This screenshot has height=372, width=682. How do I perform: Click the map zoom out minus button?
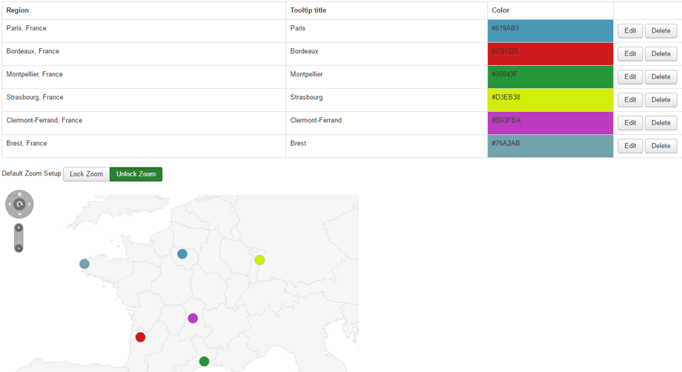19,248
